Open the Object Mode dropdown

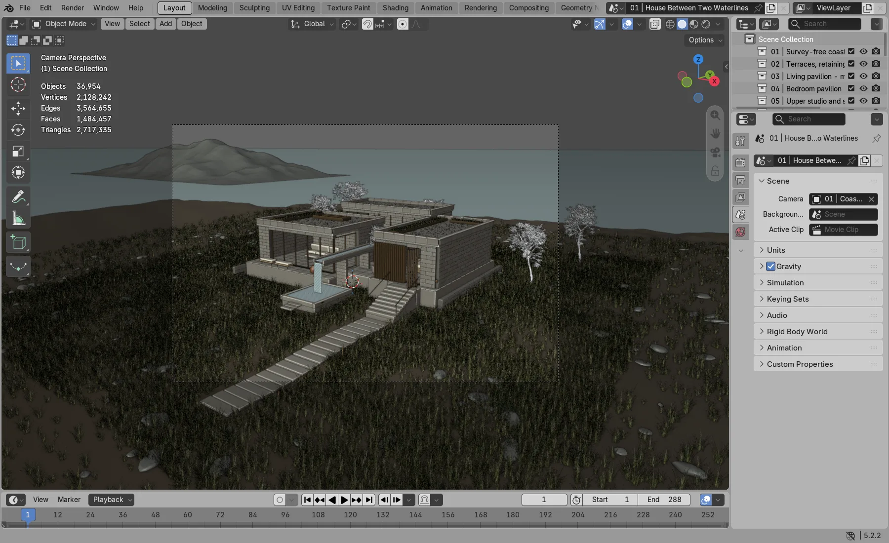point(64,24)
